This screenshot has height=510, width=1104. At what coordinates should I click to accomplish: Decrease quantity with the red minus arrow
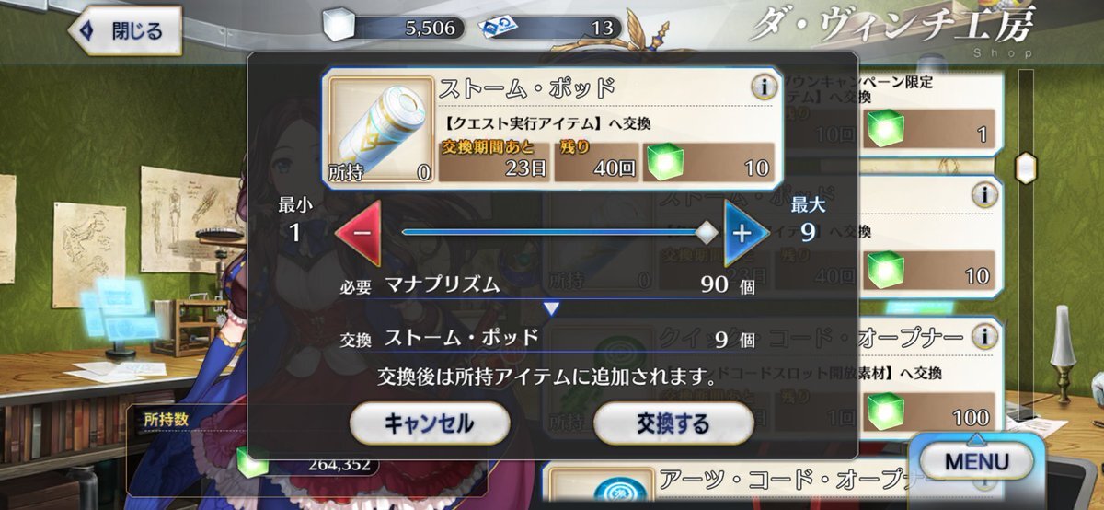click(362, 231)
